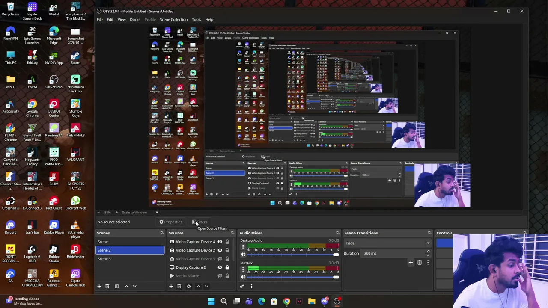Mute the Mic/Aux channel

tap(243, 277)
